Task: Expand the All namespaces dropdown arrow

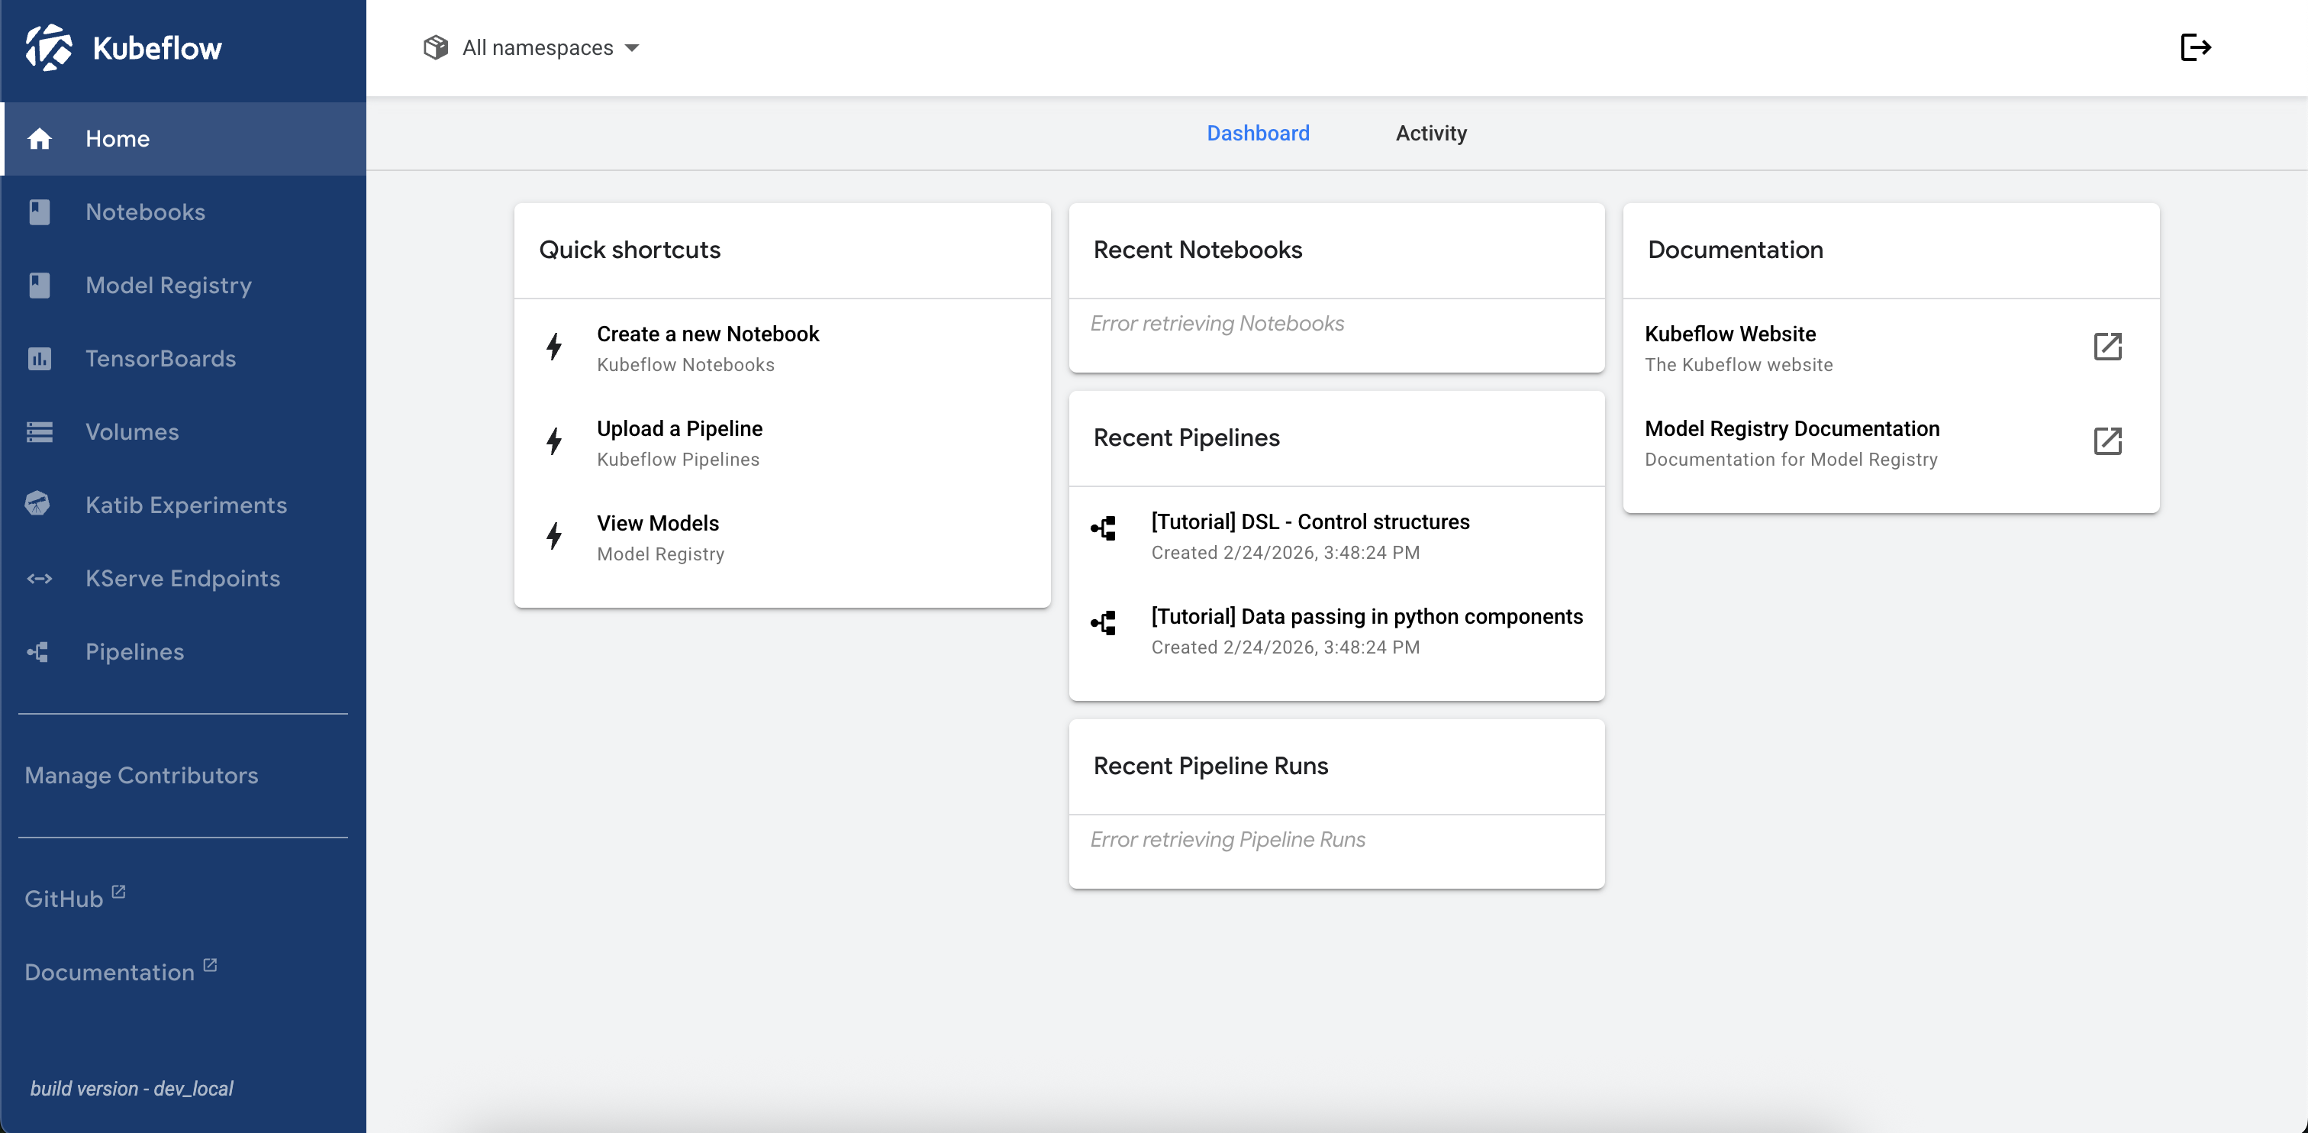Action: click(x=633, y=48)
